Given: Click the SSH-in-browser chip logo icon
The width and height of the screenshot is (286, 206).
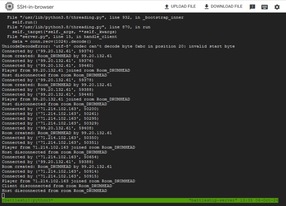Looking at the screenshot, I should 9,6.
